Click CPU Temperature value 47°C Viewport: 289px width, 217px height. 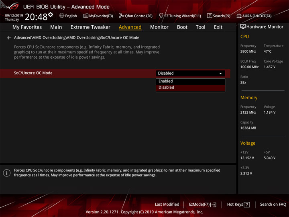point(267,51)
